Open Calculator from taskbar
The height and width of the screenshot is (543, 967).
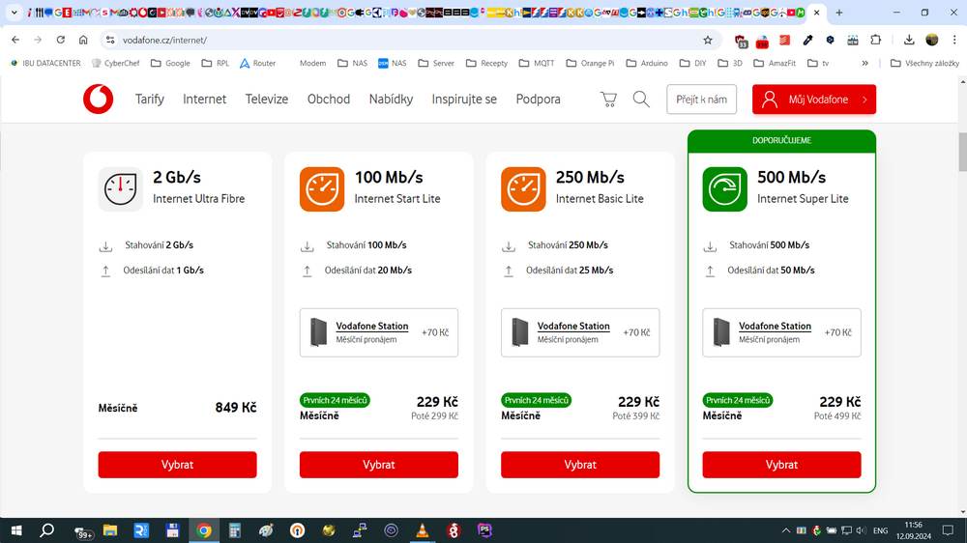[x=234, y=530]
